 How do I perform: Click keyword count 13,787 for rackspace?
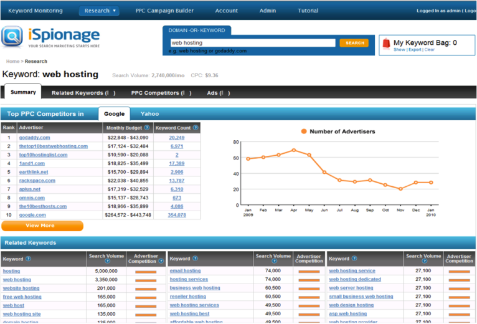tap(177, 181)
